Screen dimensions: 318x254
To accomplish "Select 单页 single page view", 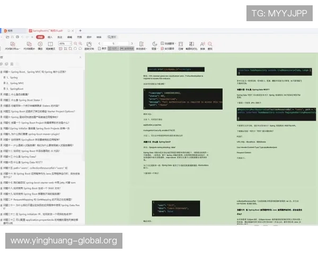I will pos(102,49).
